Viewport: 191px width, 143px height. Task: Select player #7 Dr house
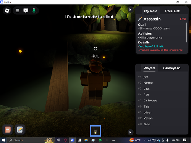coord(162,100)
